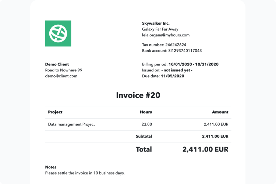The height and width of the screenshot is (184, 276).
Task: Click the invoice settlement note text
Action: tap(85, 173)
